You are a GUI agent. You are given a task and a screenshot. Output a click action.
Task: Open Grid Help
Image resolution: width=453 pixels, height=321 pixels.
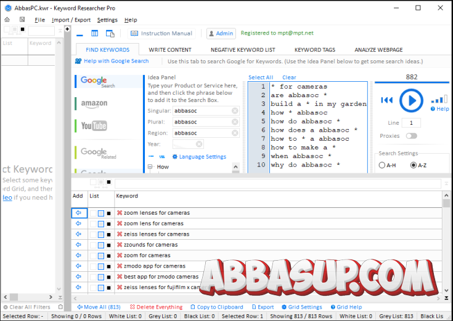pos(346,307)
